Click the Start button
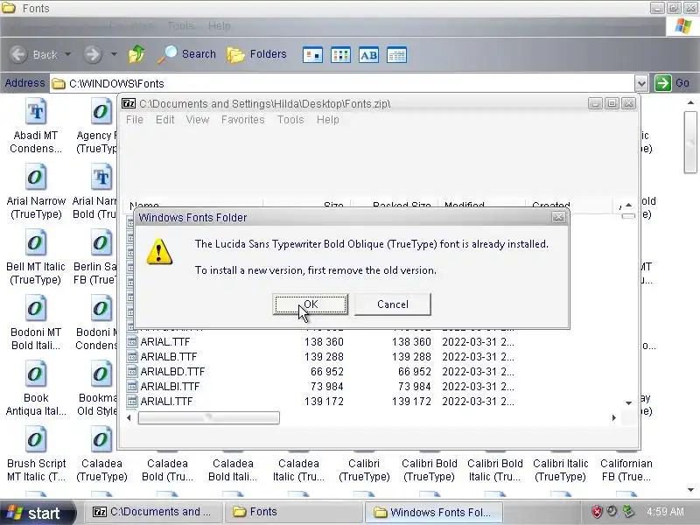Viewport: 700px width, 525px height. click(38, 513)
